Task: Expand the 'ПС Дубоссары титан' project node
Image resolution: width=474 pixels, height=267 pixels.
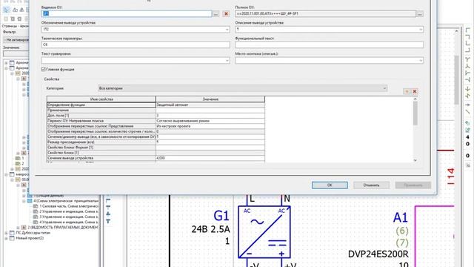Action: 6,233
